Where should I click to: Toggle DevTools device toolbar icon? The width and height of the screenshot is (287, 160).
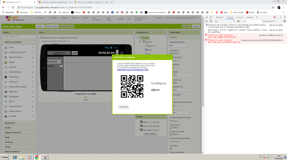pos(211,17)
